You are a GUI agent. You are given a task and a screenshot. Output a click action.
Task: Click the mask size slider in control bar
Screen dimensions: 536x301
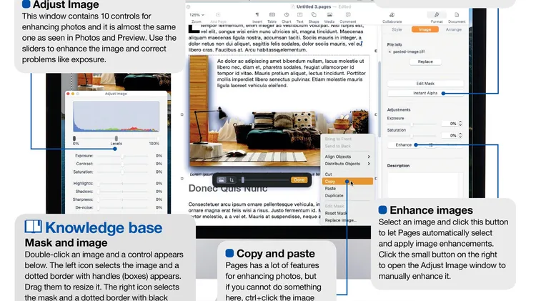(264, 180)
